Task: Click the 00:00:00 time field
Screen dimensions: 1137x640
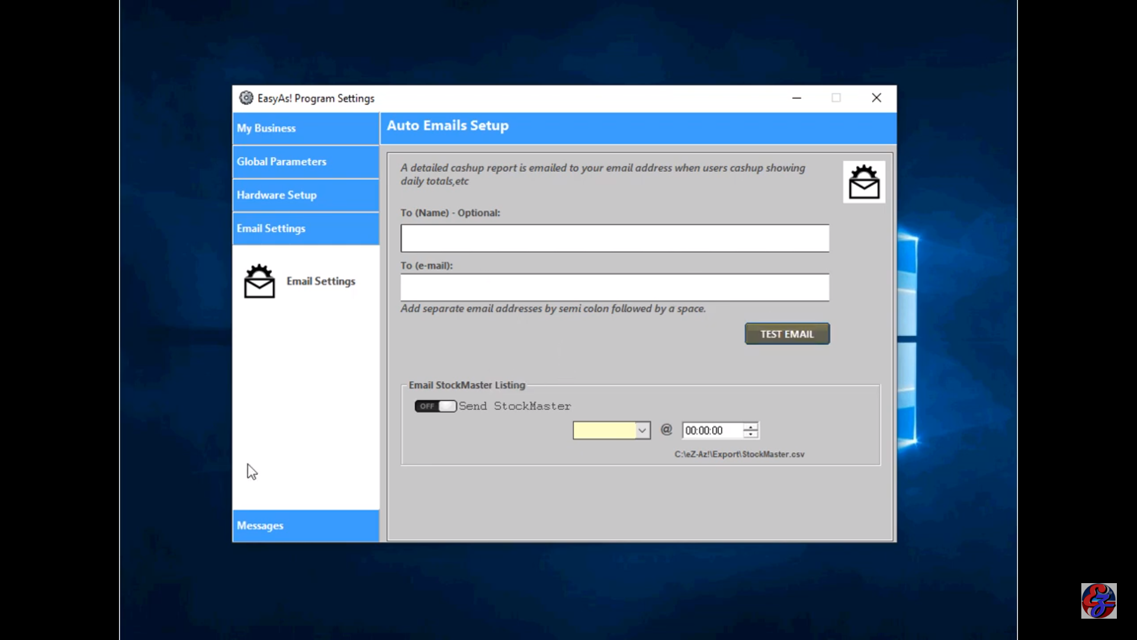Action: pos(712,430)
